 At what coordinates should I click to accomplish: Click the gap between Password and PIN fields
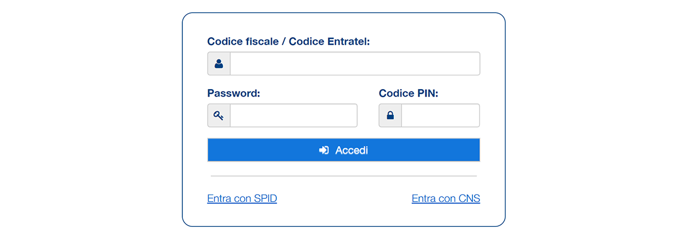coord(368,115)
